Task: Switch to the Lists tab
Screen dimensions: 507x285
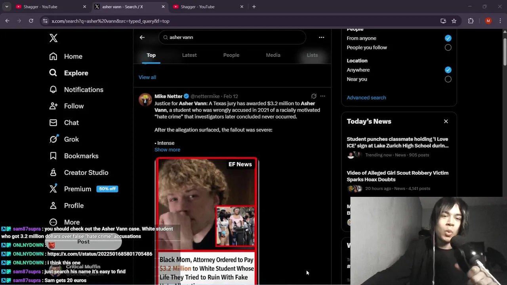Action: click(x=312, y=55)
